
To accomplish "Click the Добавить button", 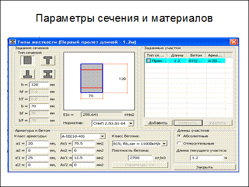I will tap(158, 123).
